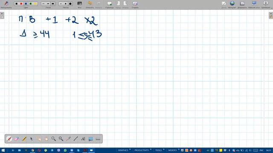Select the Hand scroll-page tool

click(x=46, y=139)
